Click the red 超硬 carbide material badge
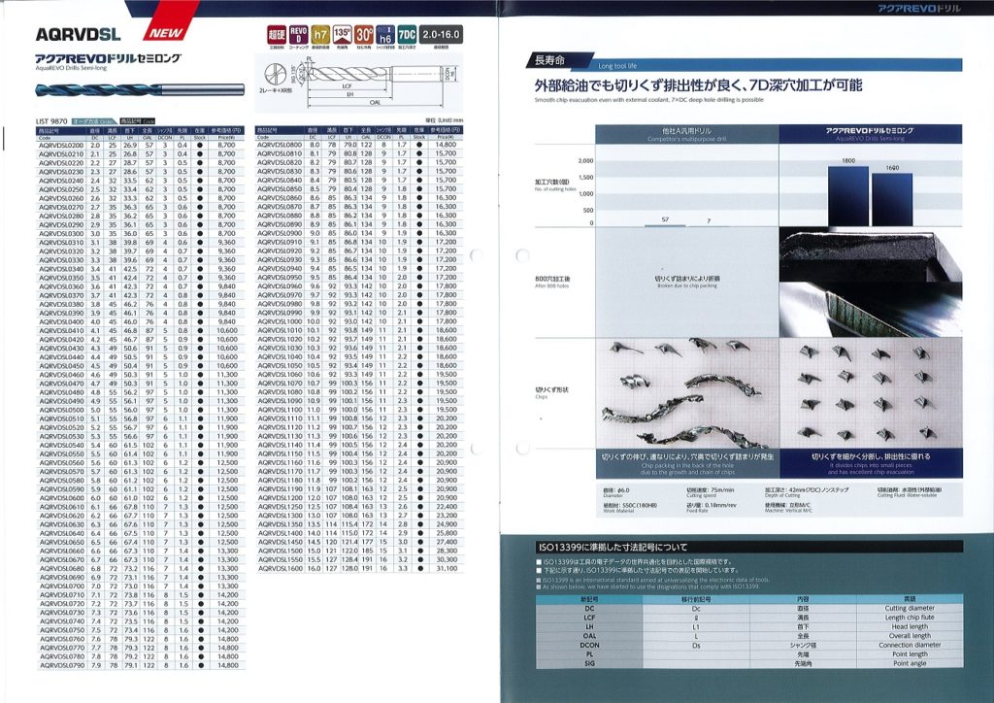Screen dimensions: 994x703 (277, 34)
